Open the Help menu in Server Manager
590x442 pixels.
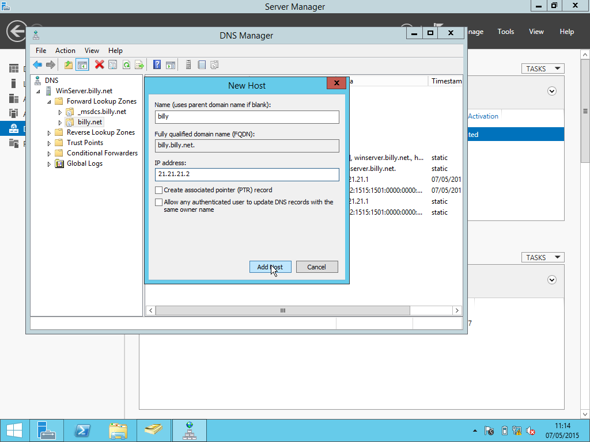566,32
